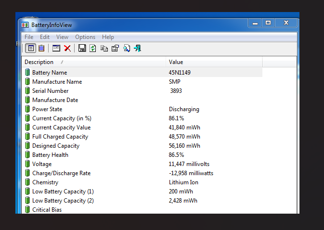324x230 pixels.
Task: Click the battery icon beside Charge/Discharge Rate
Action: (x=27, y=173)
